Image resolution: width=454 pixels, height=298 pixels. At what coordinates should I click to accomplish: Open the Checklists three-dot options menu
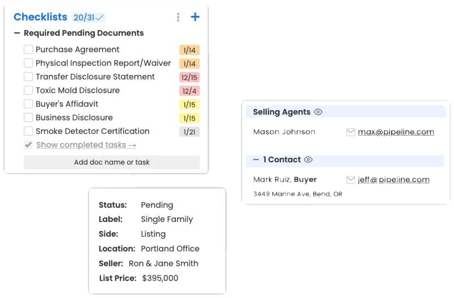(178, 17)
